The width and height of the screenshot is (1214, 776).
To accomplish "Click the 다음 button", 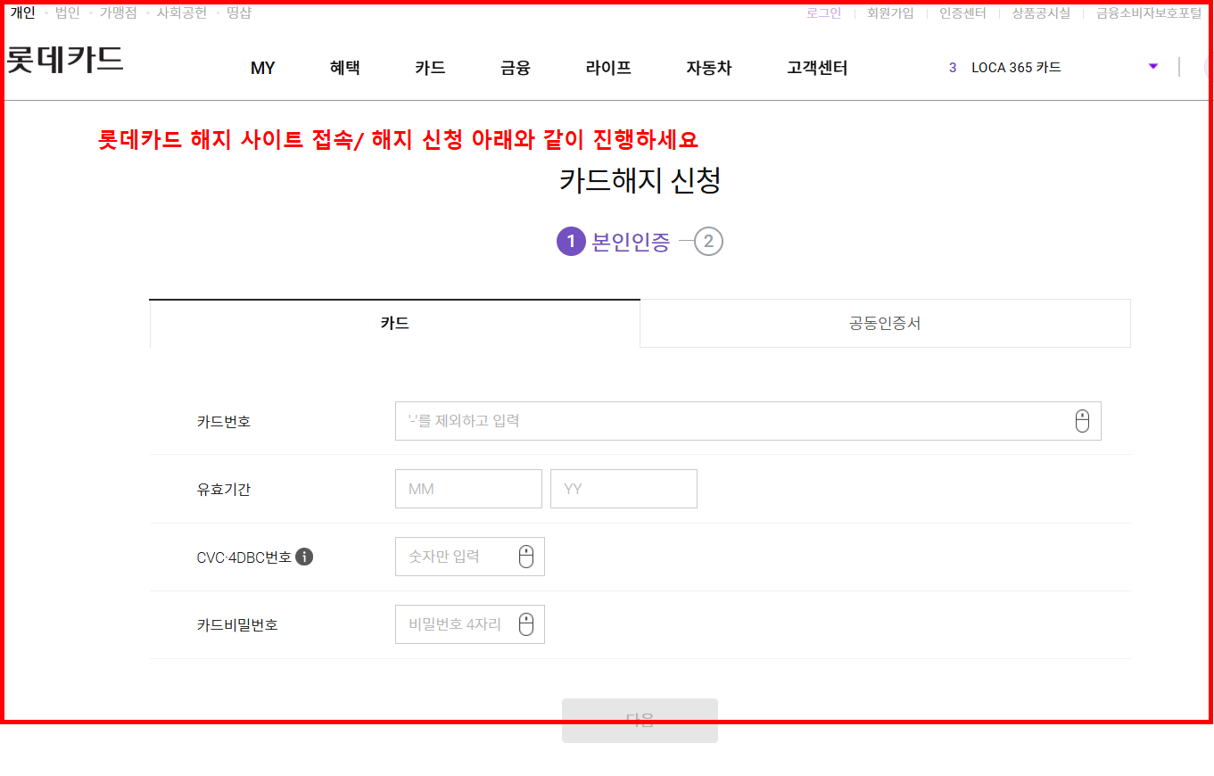I will pos(640,721).
